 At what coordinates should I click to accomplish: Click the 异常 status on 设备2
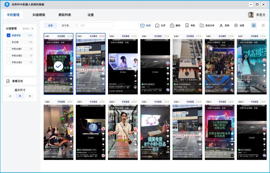coord(101,36)
